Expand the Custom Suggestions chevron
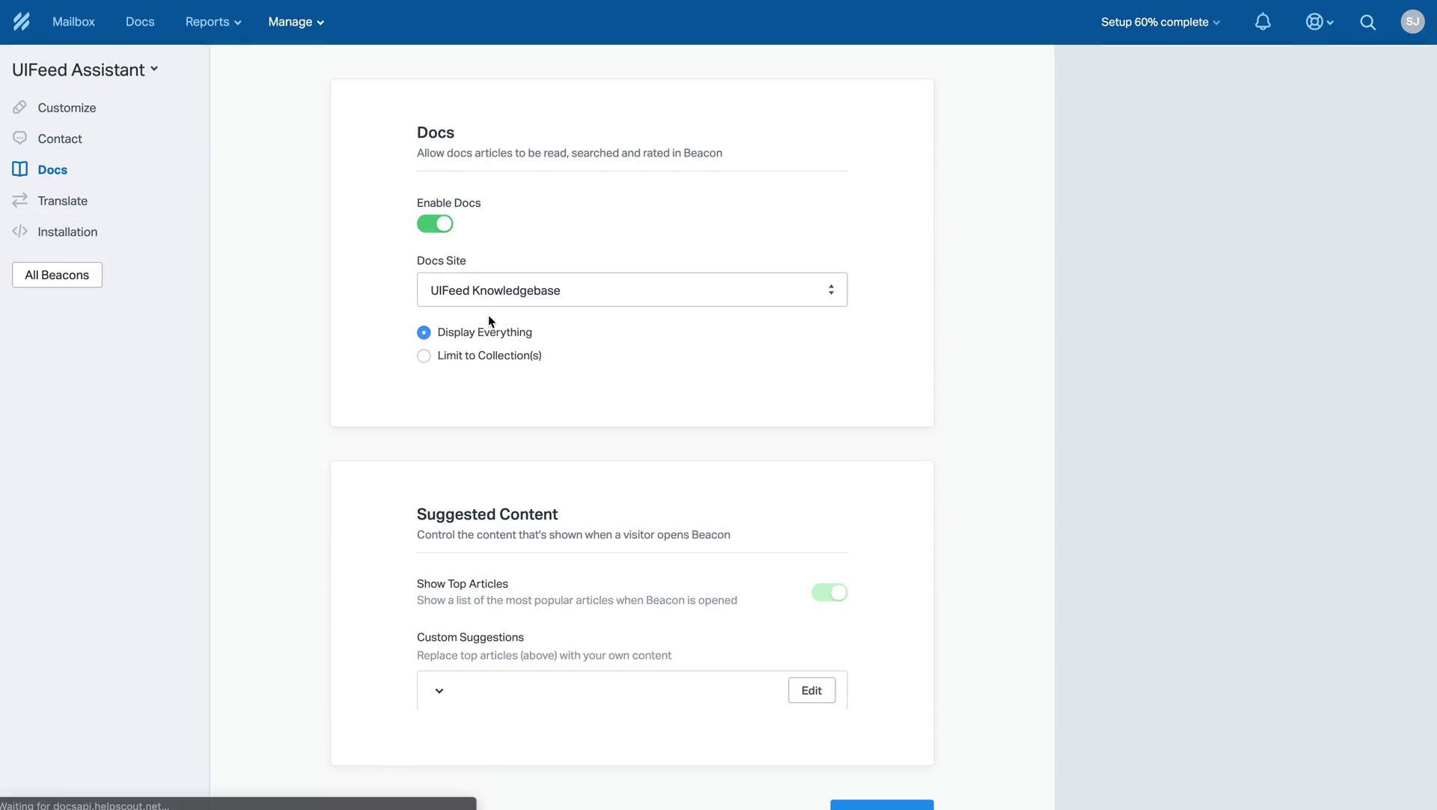 [439, 691]
